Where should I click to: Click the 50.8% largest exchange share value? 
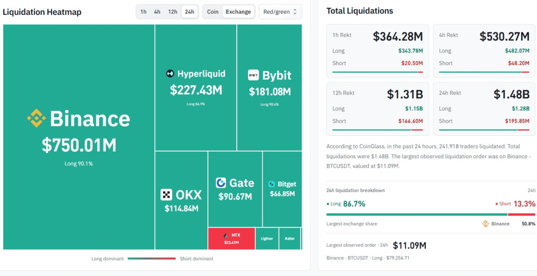tap(528, 224)
